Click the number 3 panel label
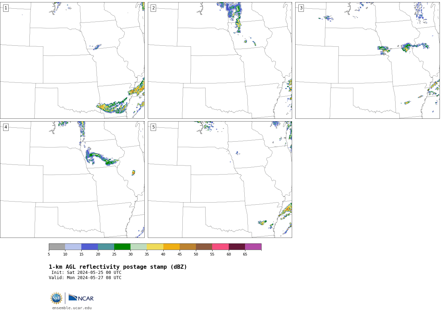443x312 pixels. point(301,8)
